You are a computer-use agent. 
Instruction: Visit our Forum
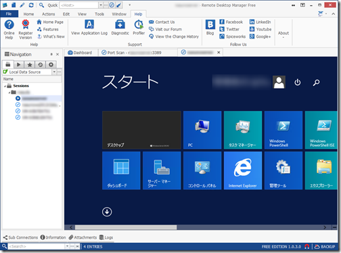(x=165, y=29)
